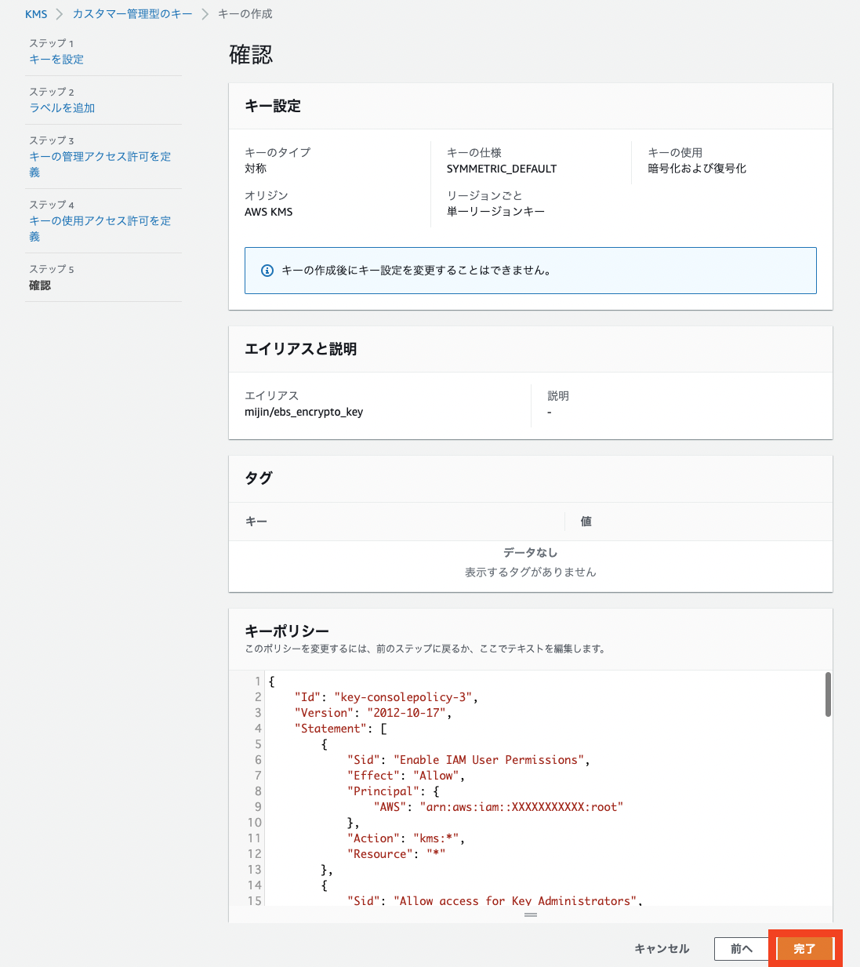The height and width of the screenshot is (967, 860).
Task: Click the キャンセル button
Action: 662,949
